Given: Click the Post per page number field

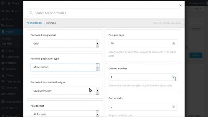Looking at the screenshot, I should click(x=143, y=43).
